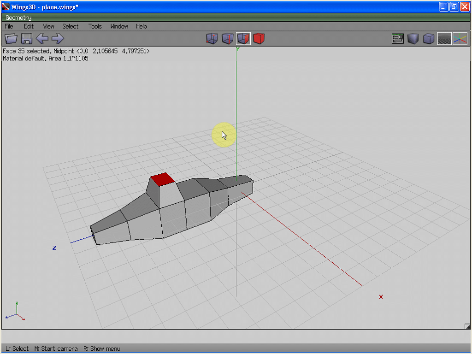Click the Save floppy disk icon
The height and width of the screenshot is (354, 472).
[26, 39]
